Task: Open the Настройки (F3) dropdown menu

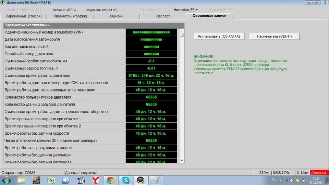Action: (x=185, y=10)
